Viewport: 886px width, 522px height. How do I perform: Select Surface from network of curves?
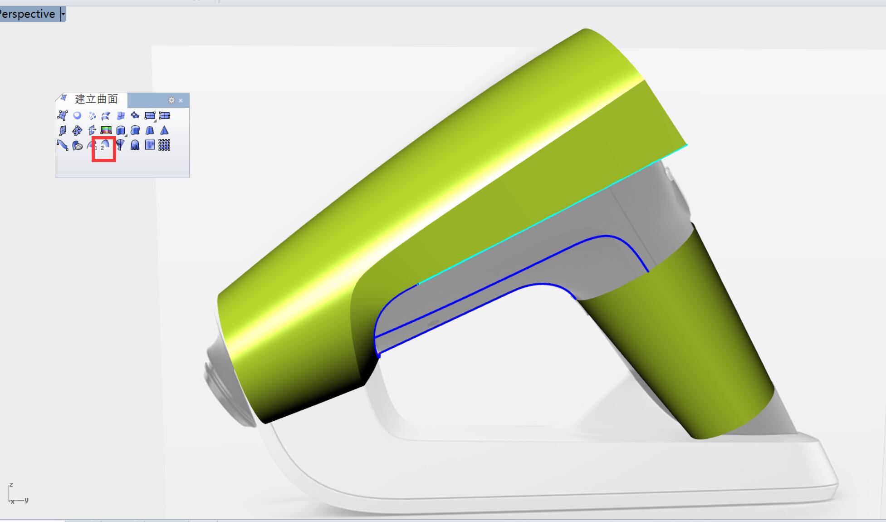point(92,116)
